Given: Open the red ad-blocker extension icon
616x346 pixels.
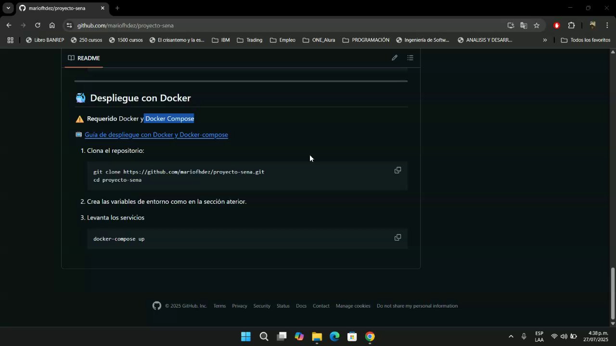Looking at the screenshot, I should [x=557, y=25].
